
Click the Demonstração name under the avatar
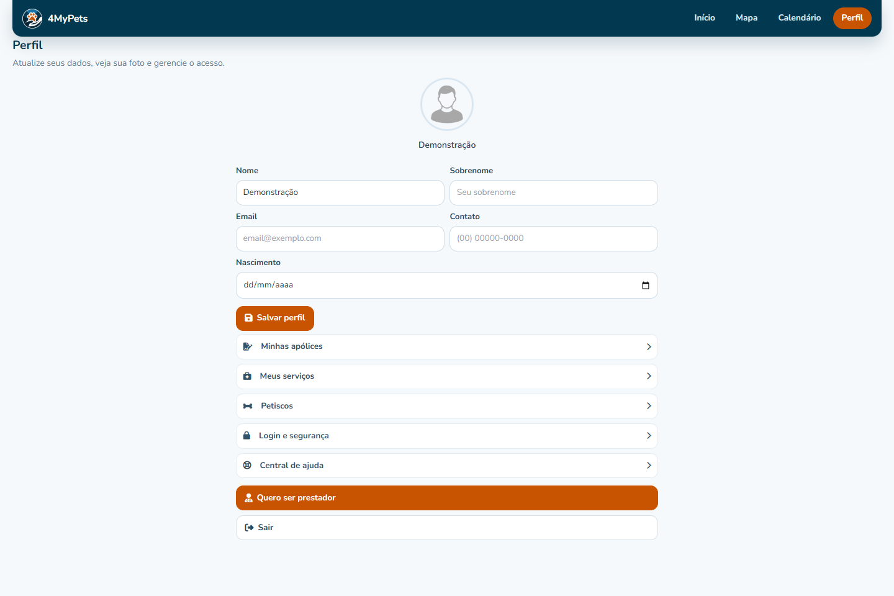(447, 145)
